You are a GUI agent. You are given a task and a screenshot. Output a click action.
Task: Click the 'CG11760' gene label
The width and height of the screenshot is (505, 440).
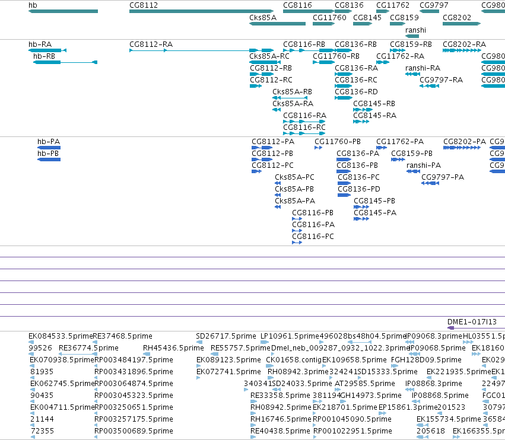(329, 18)
